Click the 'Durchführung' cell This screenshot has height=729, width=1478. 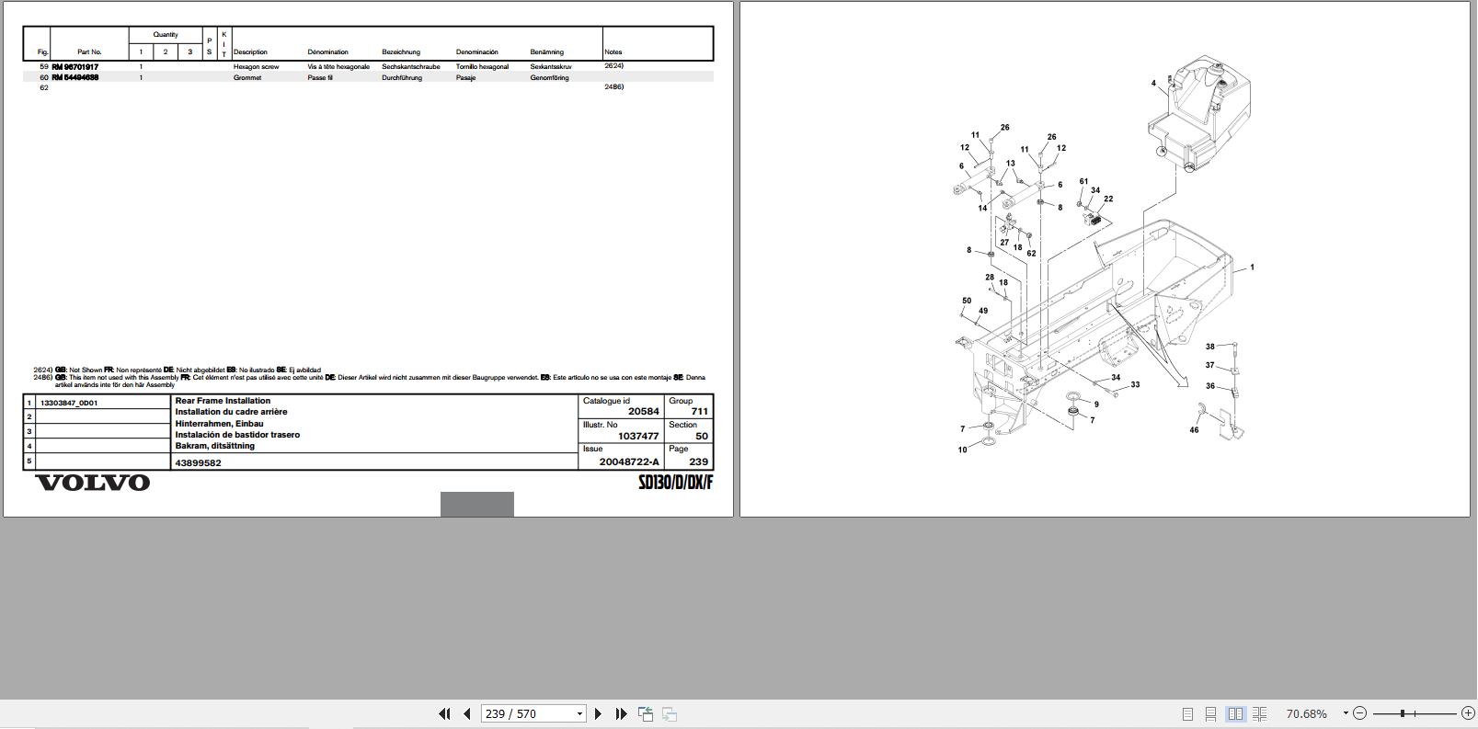402,78
